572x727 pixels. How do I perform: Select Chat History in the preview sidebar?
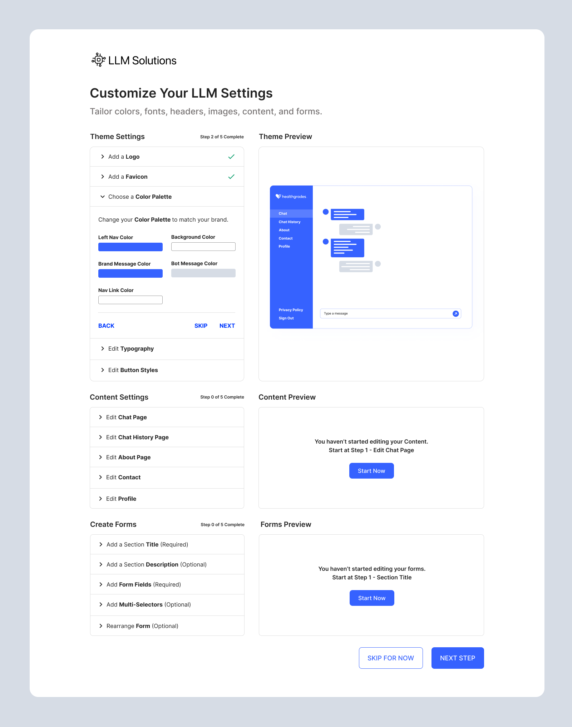(290, 222)
